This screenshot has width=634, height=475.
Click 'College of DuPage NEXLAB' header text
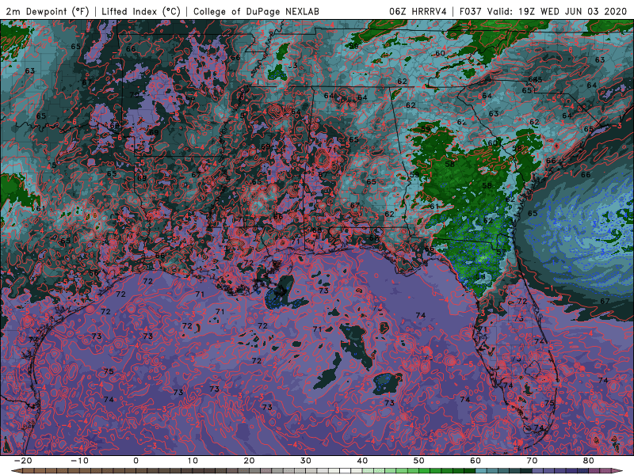256,11
